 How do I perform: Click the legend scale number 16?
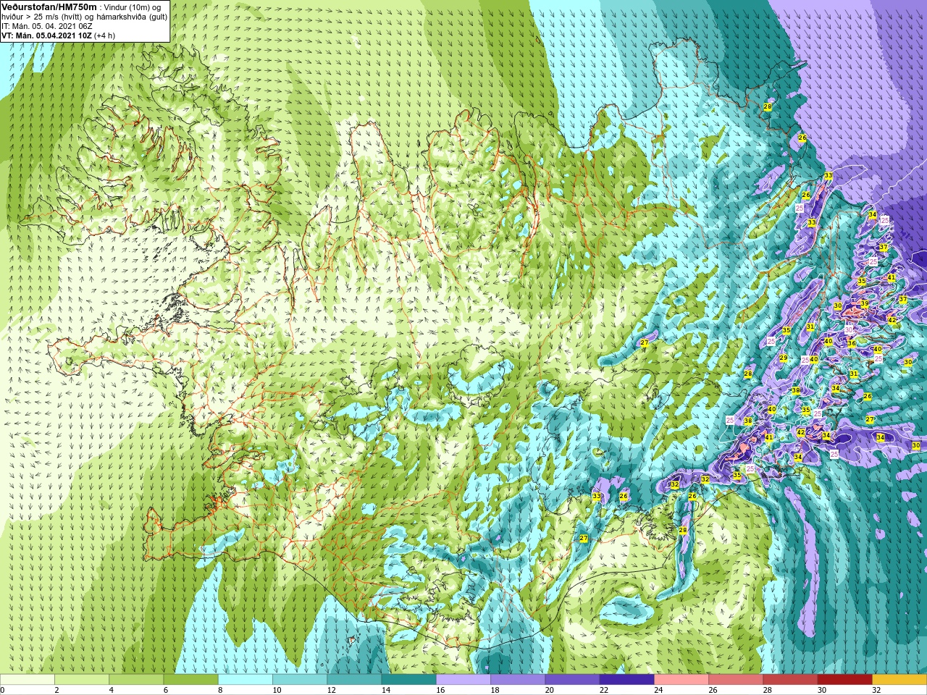click(x=440, y=690)
